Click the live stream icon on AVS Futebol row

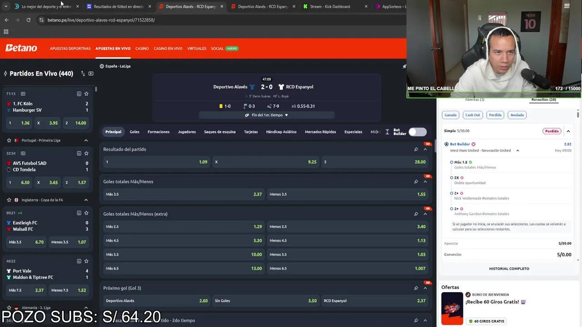pos(23,153)
